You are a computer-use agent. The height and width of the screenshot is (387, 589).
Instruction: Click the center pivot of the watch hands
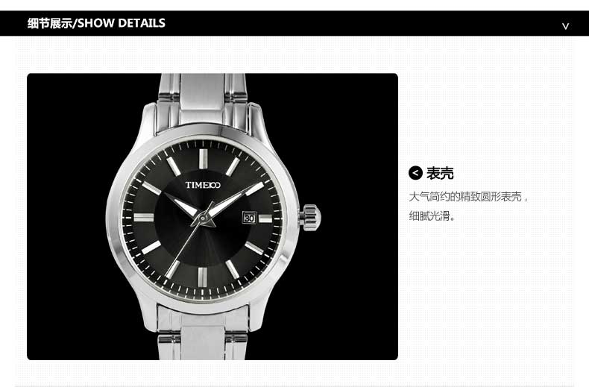[203, 218]
